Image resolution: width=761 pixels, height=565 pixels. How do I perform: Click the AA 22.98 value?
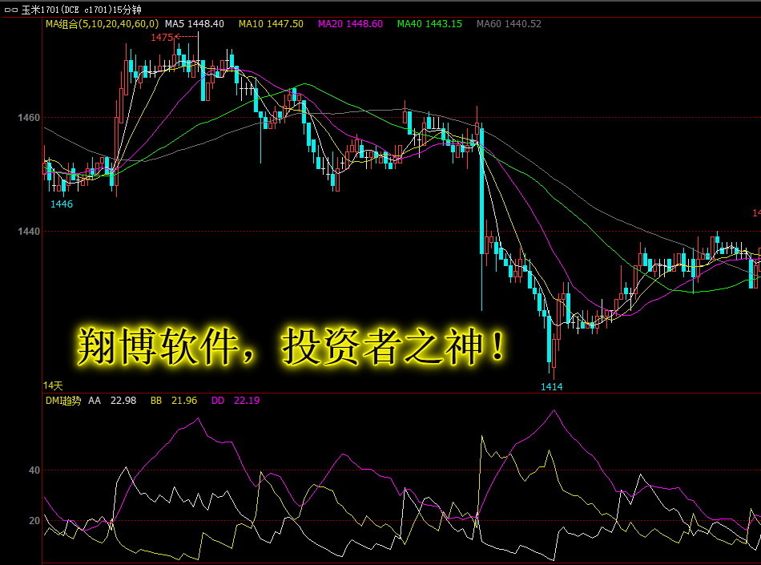(x=112, y=401)
